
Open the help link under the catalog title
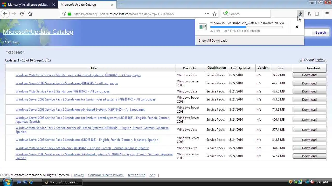(x=16, y=42)
